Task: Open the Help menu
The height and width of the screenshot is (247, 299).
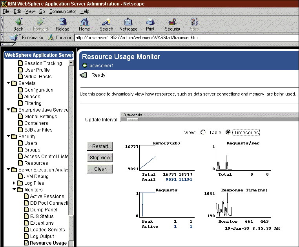Action: pos(85,11)
